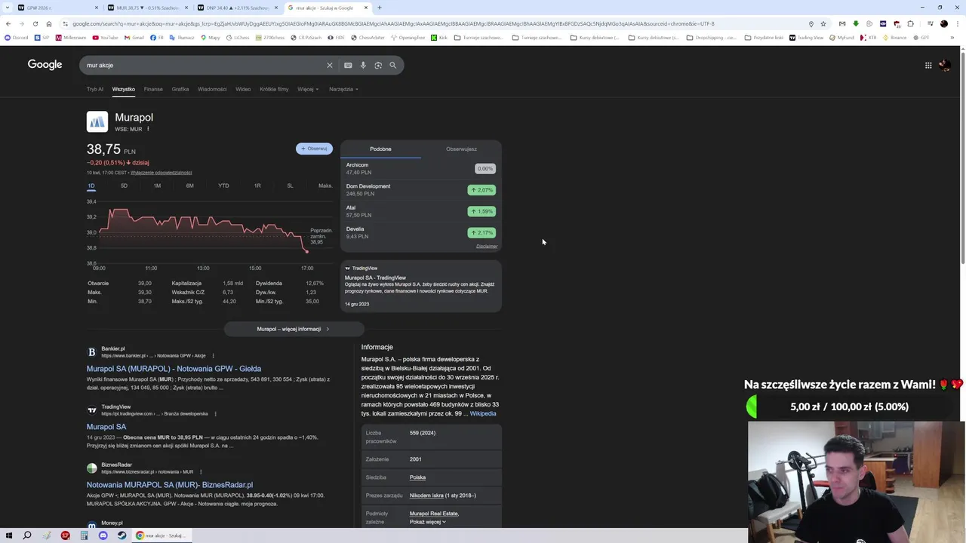This screenshot has width=966, height=543.
Task: Open the Gmail extension icon in the toolbar
Action: click(842, 23)
